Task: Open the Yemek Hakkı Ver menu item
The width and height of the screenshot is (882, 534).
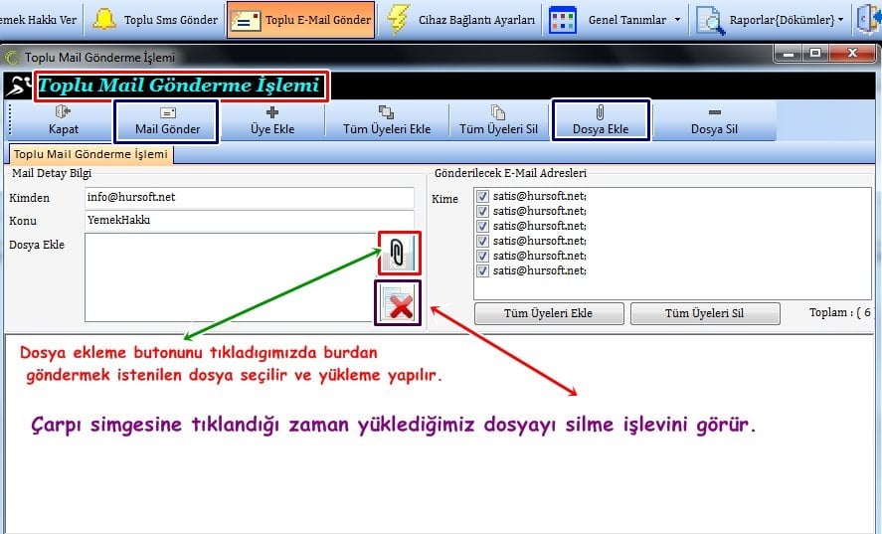Action: 38,20
